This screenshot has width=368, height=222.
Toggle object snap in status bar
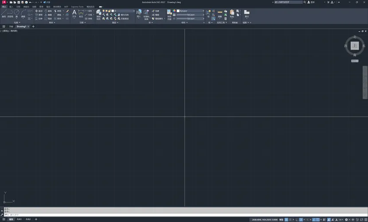point(318,220)
